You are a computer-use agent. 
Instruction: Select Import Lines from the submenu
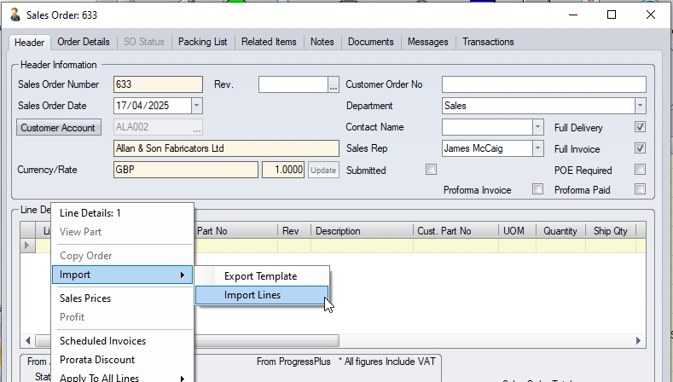(x=252, y=295)
